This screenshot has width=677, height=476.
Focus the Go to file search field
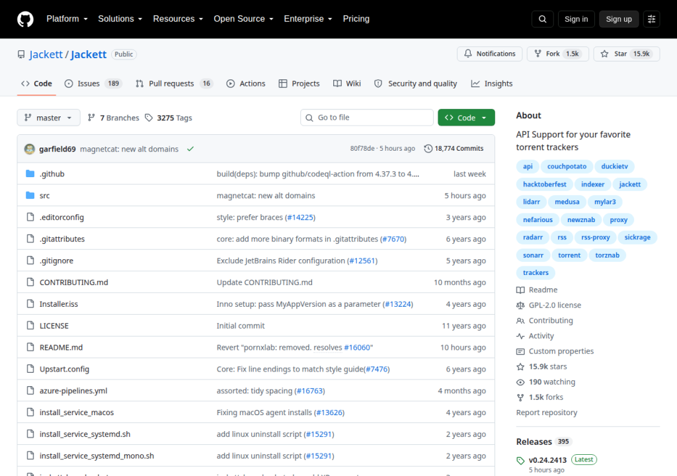coord(366,118)
